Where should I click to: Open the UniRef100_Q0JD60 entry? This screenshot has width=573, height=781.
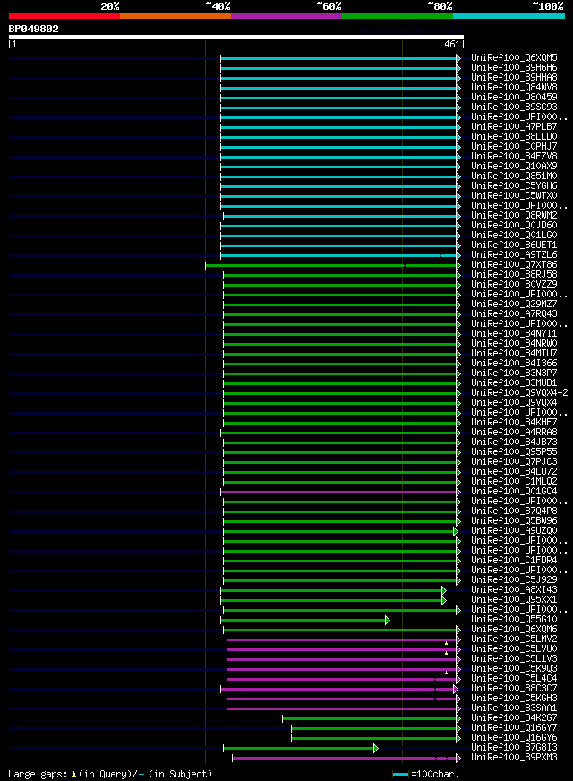(x=514, y=226)
